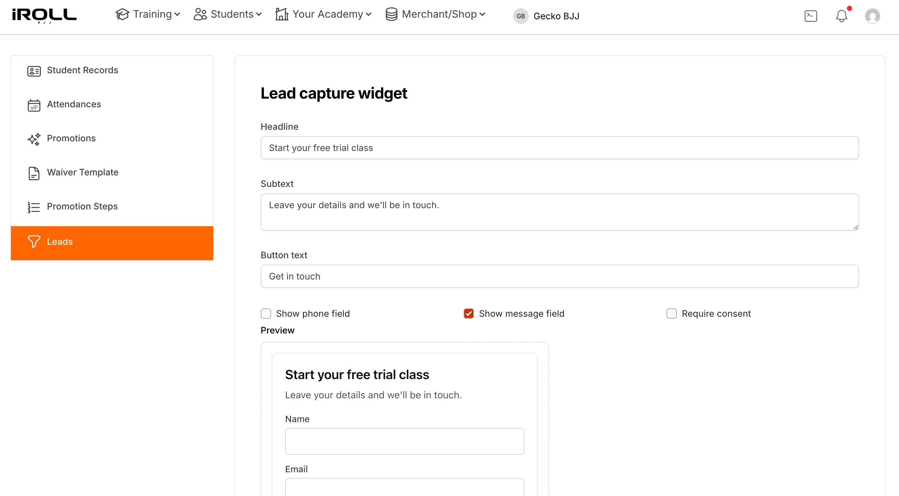The height and width of the screenshot is (496, 899).
Task: Open the Your Academy menu
Action: 323,14
